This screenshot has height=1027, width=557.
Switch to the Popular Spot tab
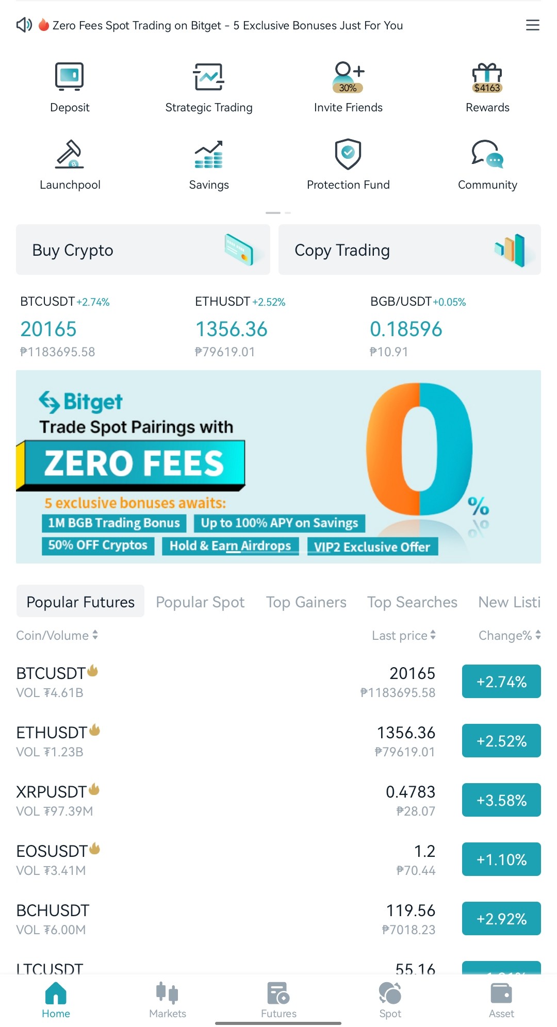tap(200, 602)
